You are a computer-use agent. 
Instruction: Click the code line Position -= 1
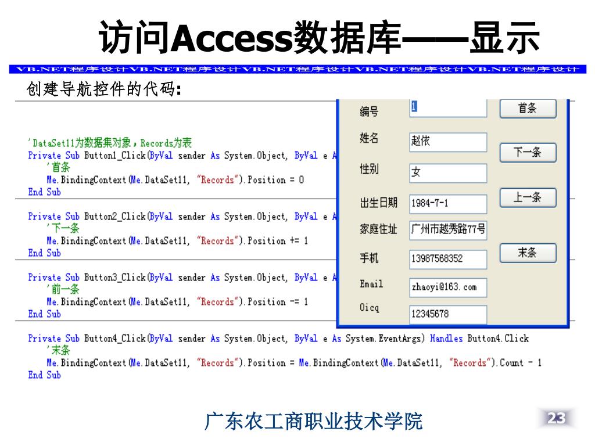[177, 302]
